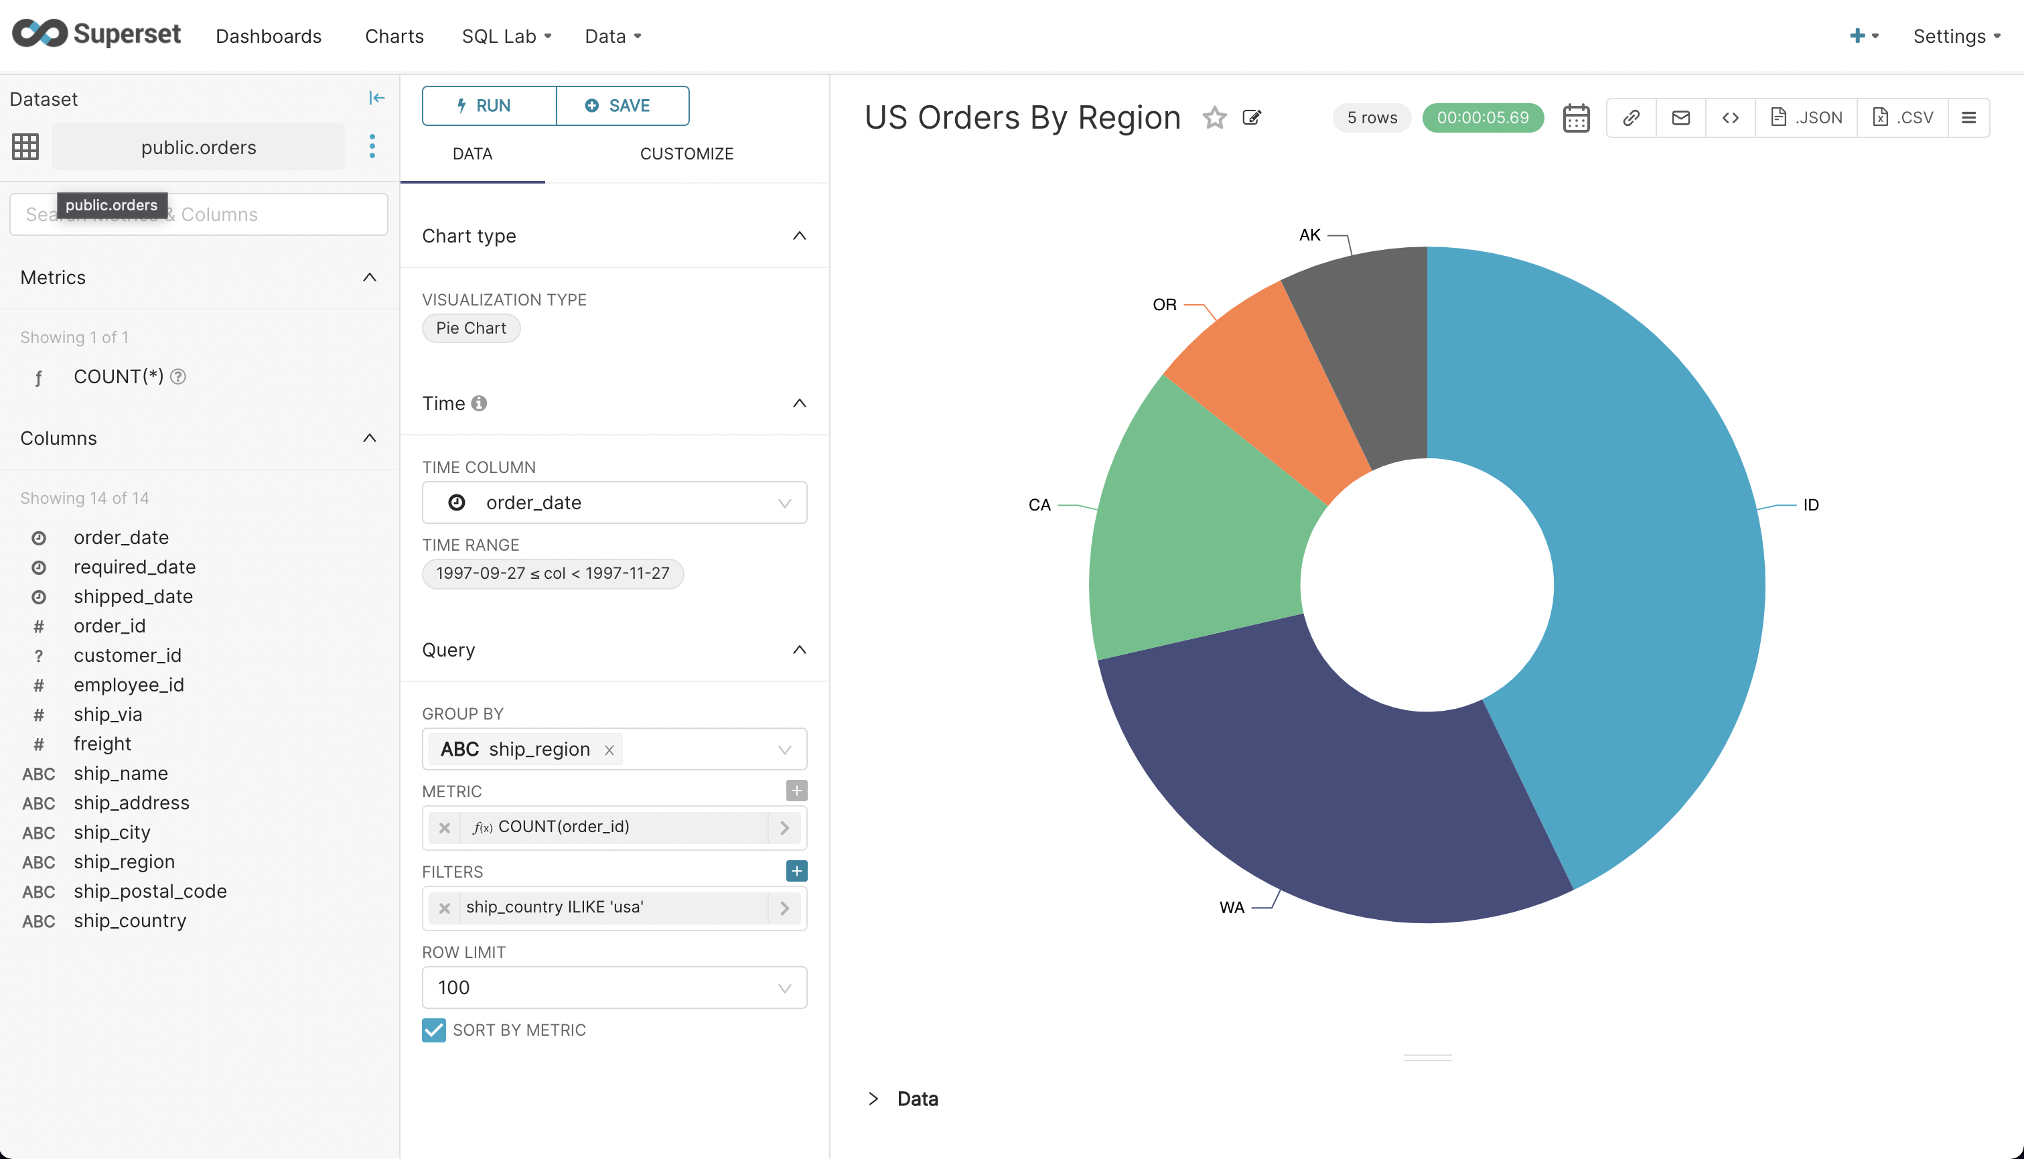Switch to the CUSTOMIZE tab
The width and height of the screenshot is (2024, 1159).
coord(686,153)
